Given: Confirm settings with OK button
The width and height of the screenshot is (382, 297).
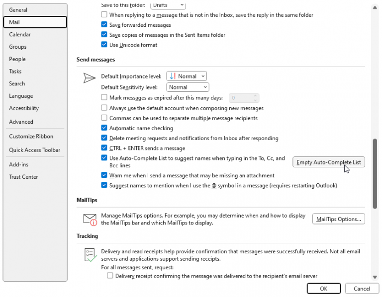Looking at the screenshot, I should [323, 289].
